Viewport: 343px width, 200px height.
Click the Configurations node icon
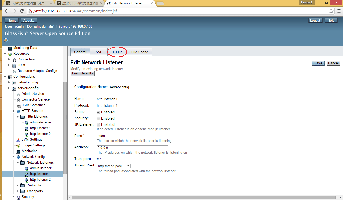point(10,77)
